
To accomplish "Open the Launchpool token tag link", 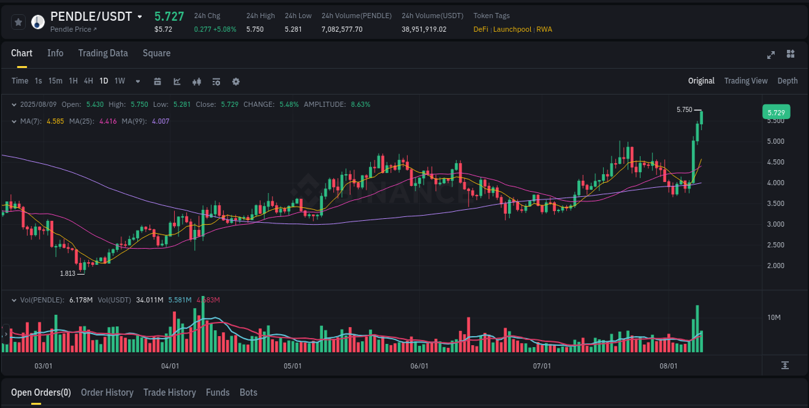I will pos(512,29).
